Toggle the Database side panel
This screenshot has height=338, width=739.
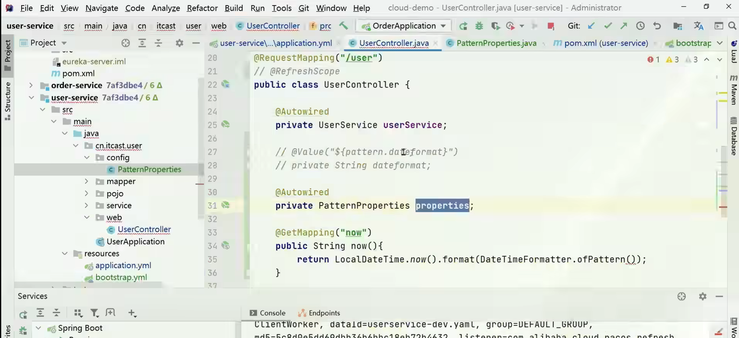(734, 136)
